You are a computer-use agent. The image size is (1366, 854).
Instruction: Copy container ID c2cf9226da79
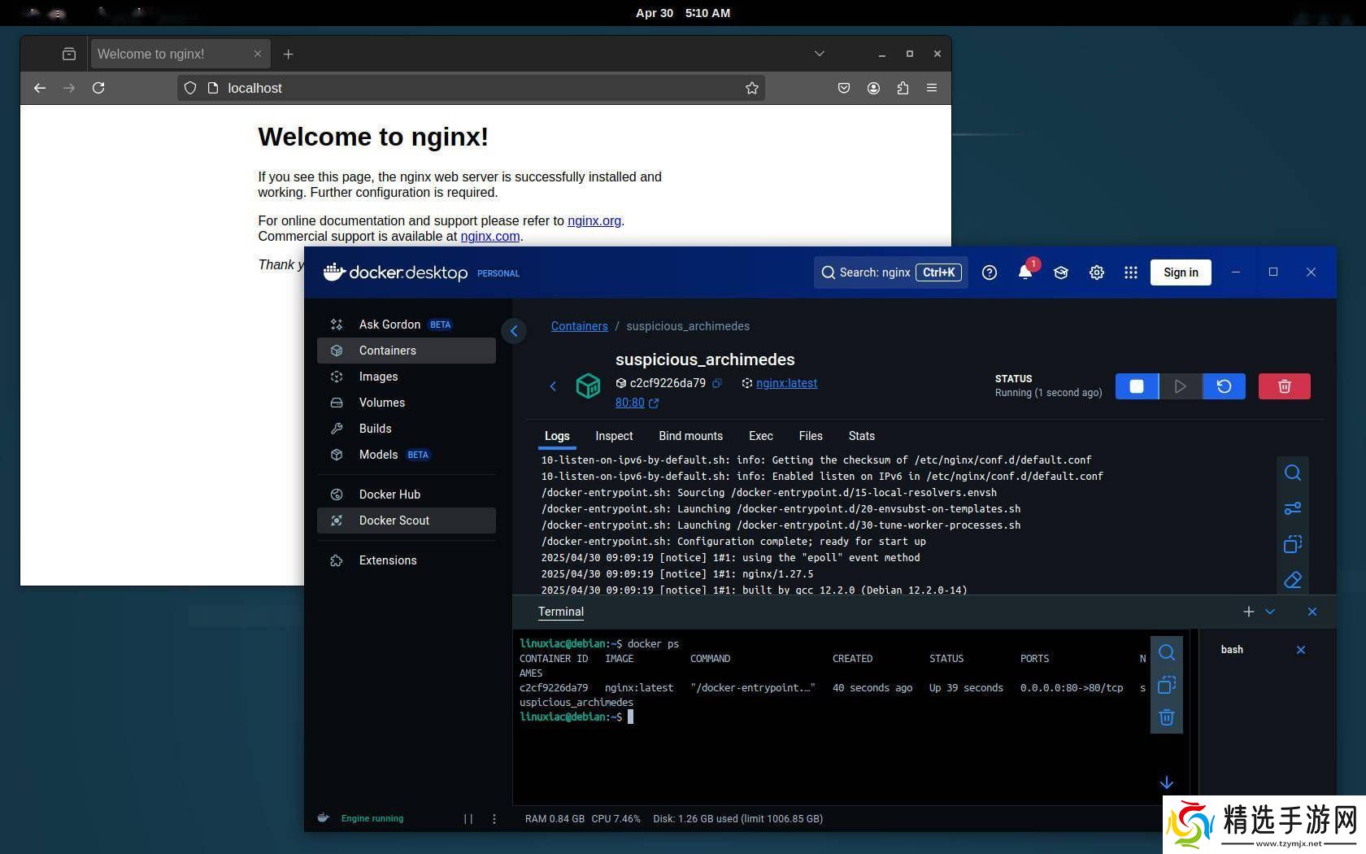tap(717, 383)
